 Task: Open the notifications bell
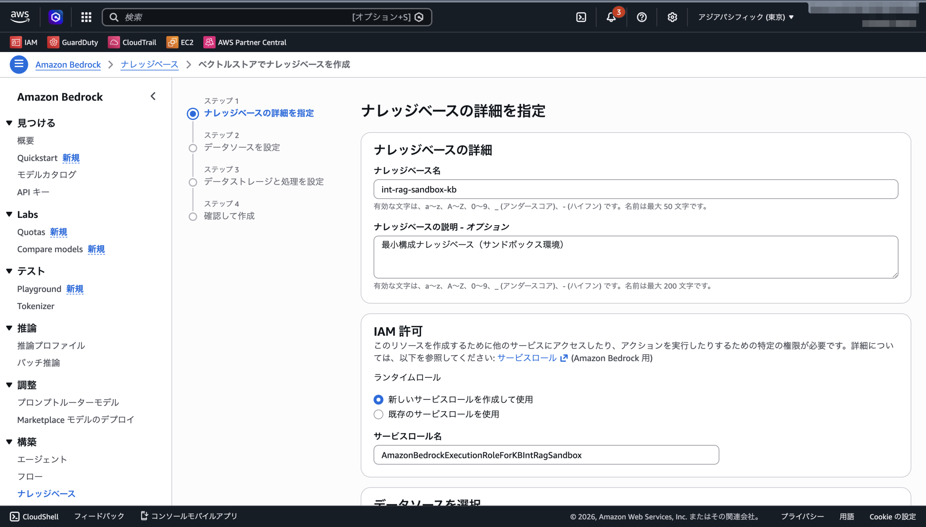click(611, 17)
